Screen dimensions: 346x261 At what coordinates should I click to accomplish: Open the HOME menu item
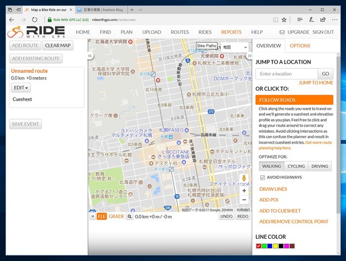[x=83, y=32]
